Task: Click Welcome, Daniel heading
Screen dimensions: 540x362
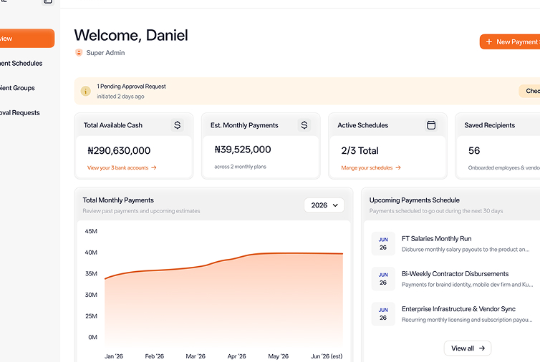Action: [131, 35]
